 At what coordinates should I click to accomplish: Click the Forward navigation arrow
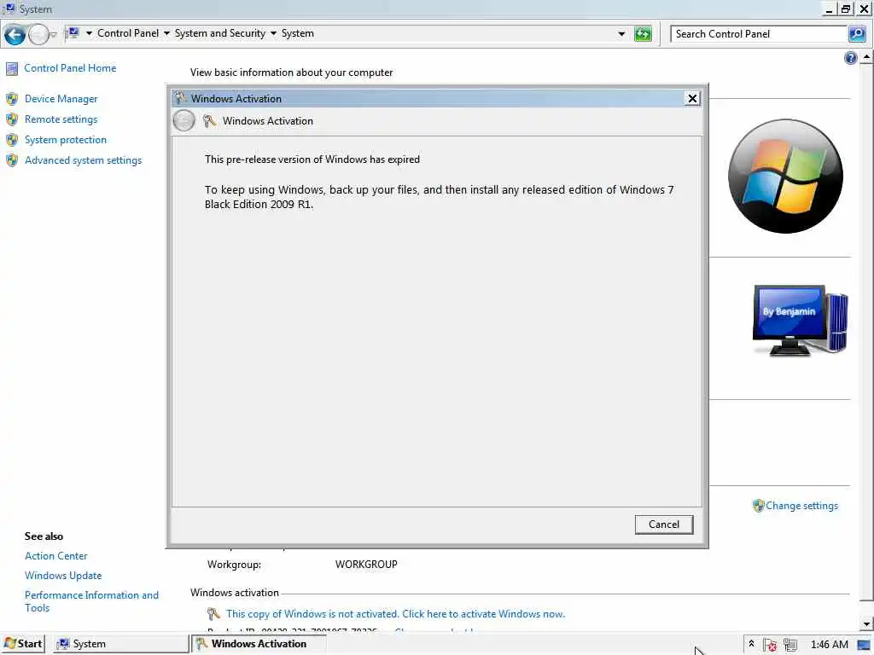38,34
